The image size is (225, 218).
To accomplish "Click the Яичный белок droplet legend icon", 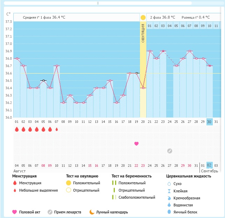I will [x=169, y=212].
